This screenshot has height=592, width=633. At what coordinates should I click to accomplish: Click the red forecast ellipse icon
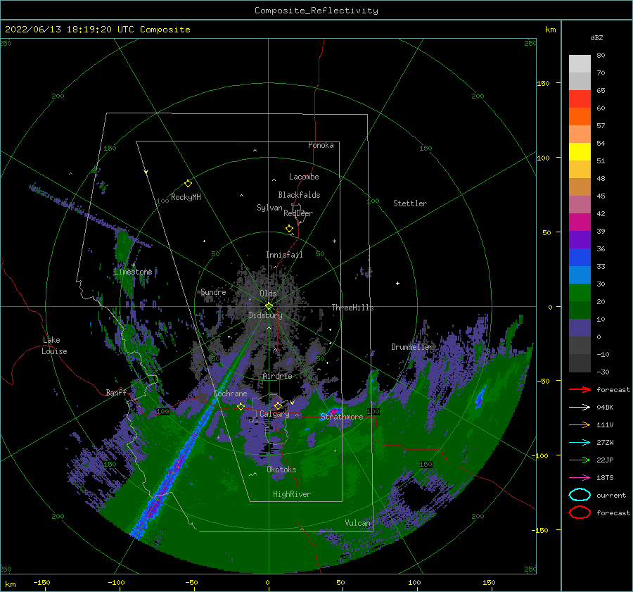point(580,512)
